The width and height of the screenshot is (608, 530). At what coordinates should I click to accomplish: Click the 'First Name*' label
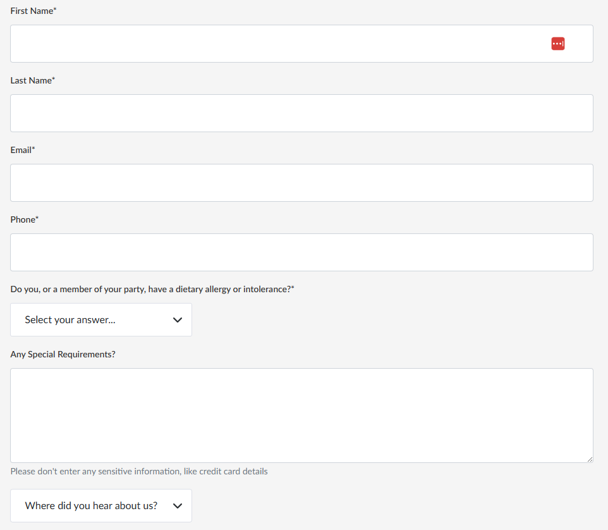coord(33,11)
